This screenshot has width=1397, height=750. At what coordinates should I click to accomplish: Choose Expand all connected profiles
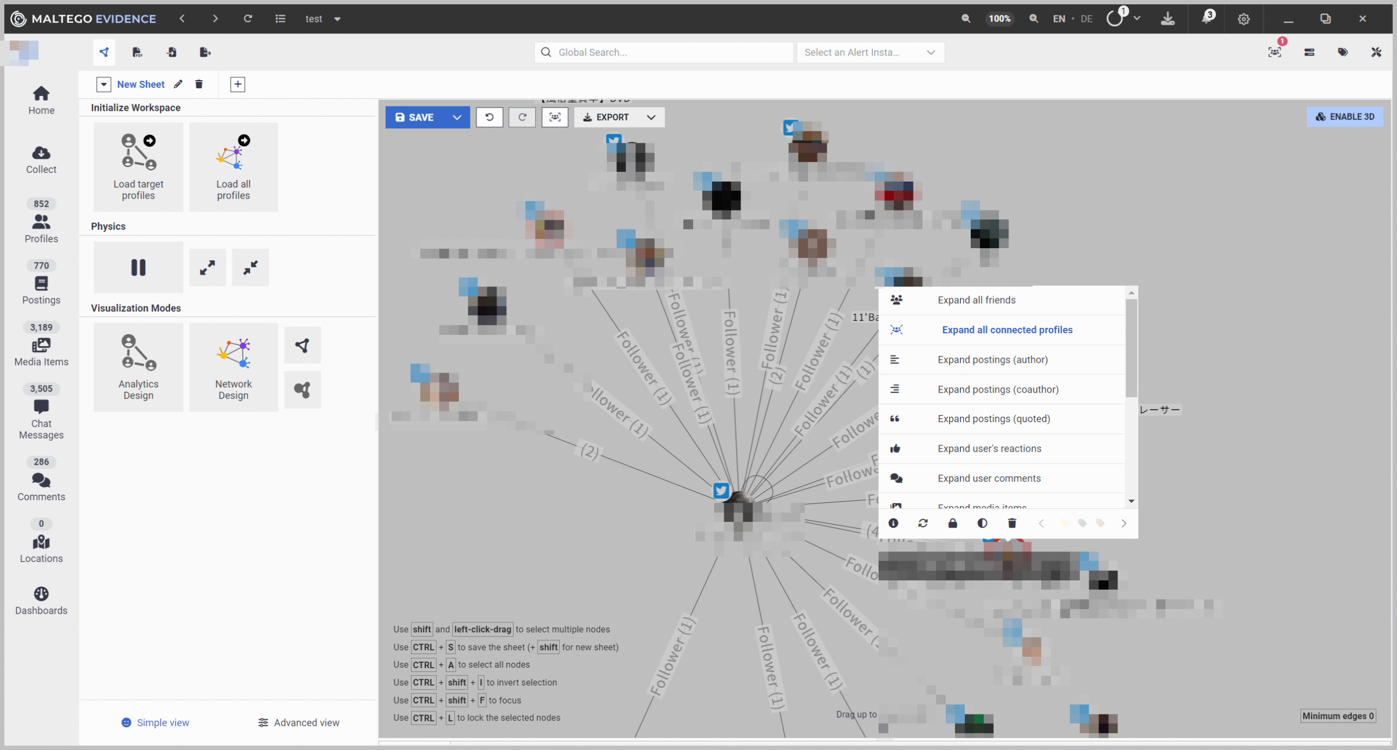[x=1002, y=329]
